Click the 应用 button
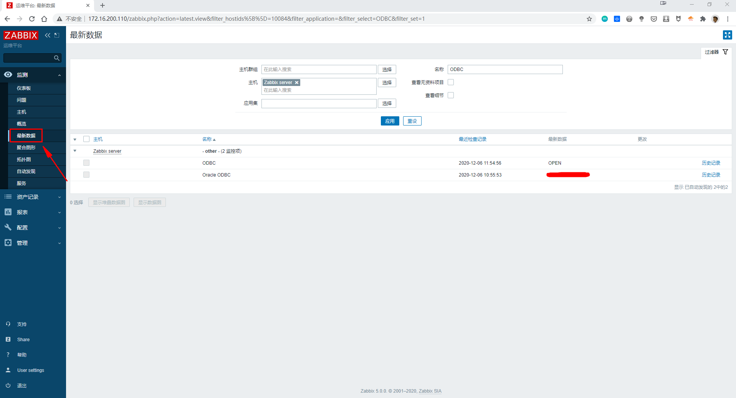This screenshot has width=736, height=398. [x=390, y=121]
